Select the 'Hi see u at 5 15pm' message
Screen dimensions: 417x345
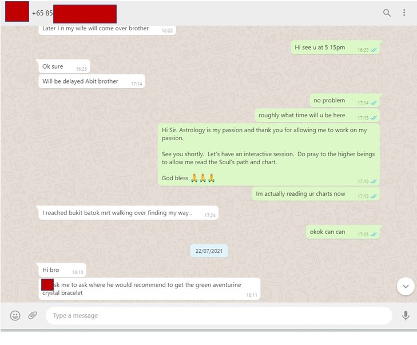[x=335, y=47]
